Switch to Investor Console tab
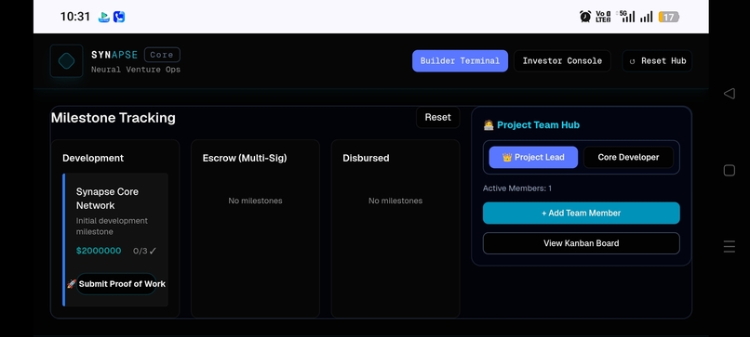This screenshot has width=750, height=337. click(x=562, y=61)
